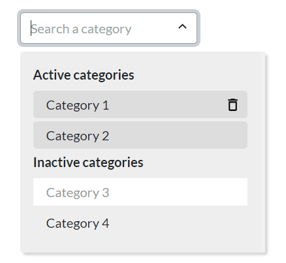Click the Category 1 text label

(x=78, y=106)
